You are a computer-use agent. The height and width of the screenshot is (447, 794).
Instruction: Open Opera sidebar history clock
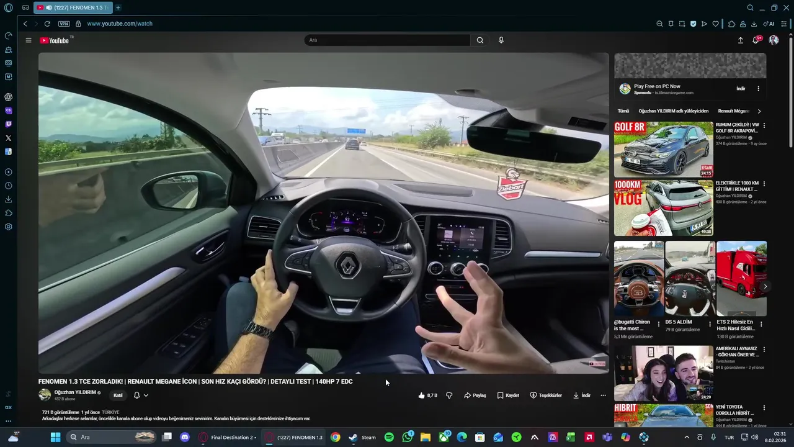[x=8, y=186]
